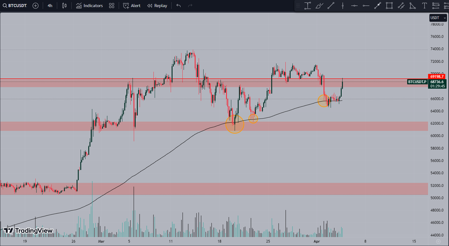The image size is (449, 246).
Task: Click the Apr date label on time axis
Action: coord(317,242)
